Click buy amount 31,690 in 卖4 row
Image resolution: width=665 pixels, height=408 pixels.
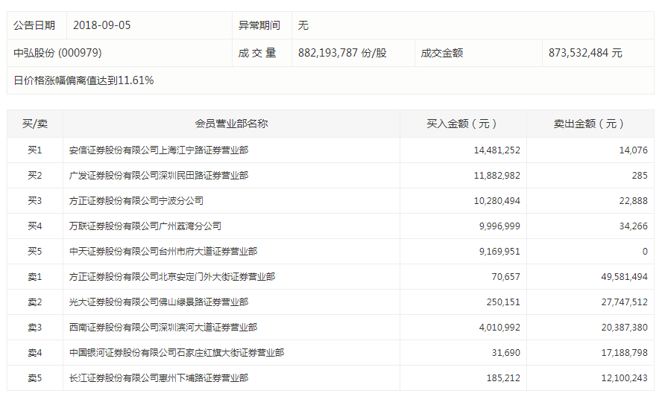(x=505, y=353)
